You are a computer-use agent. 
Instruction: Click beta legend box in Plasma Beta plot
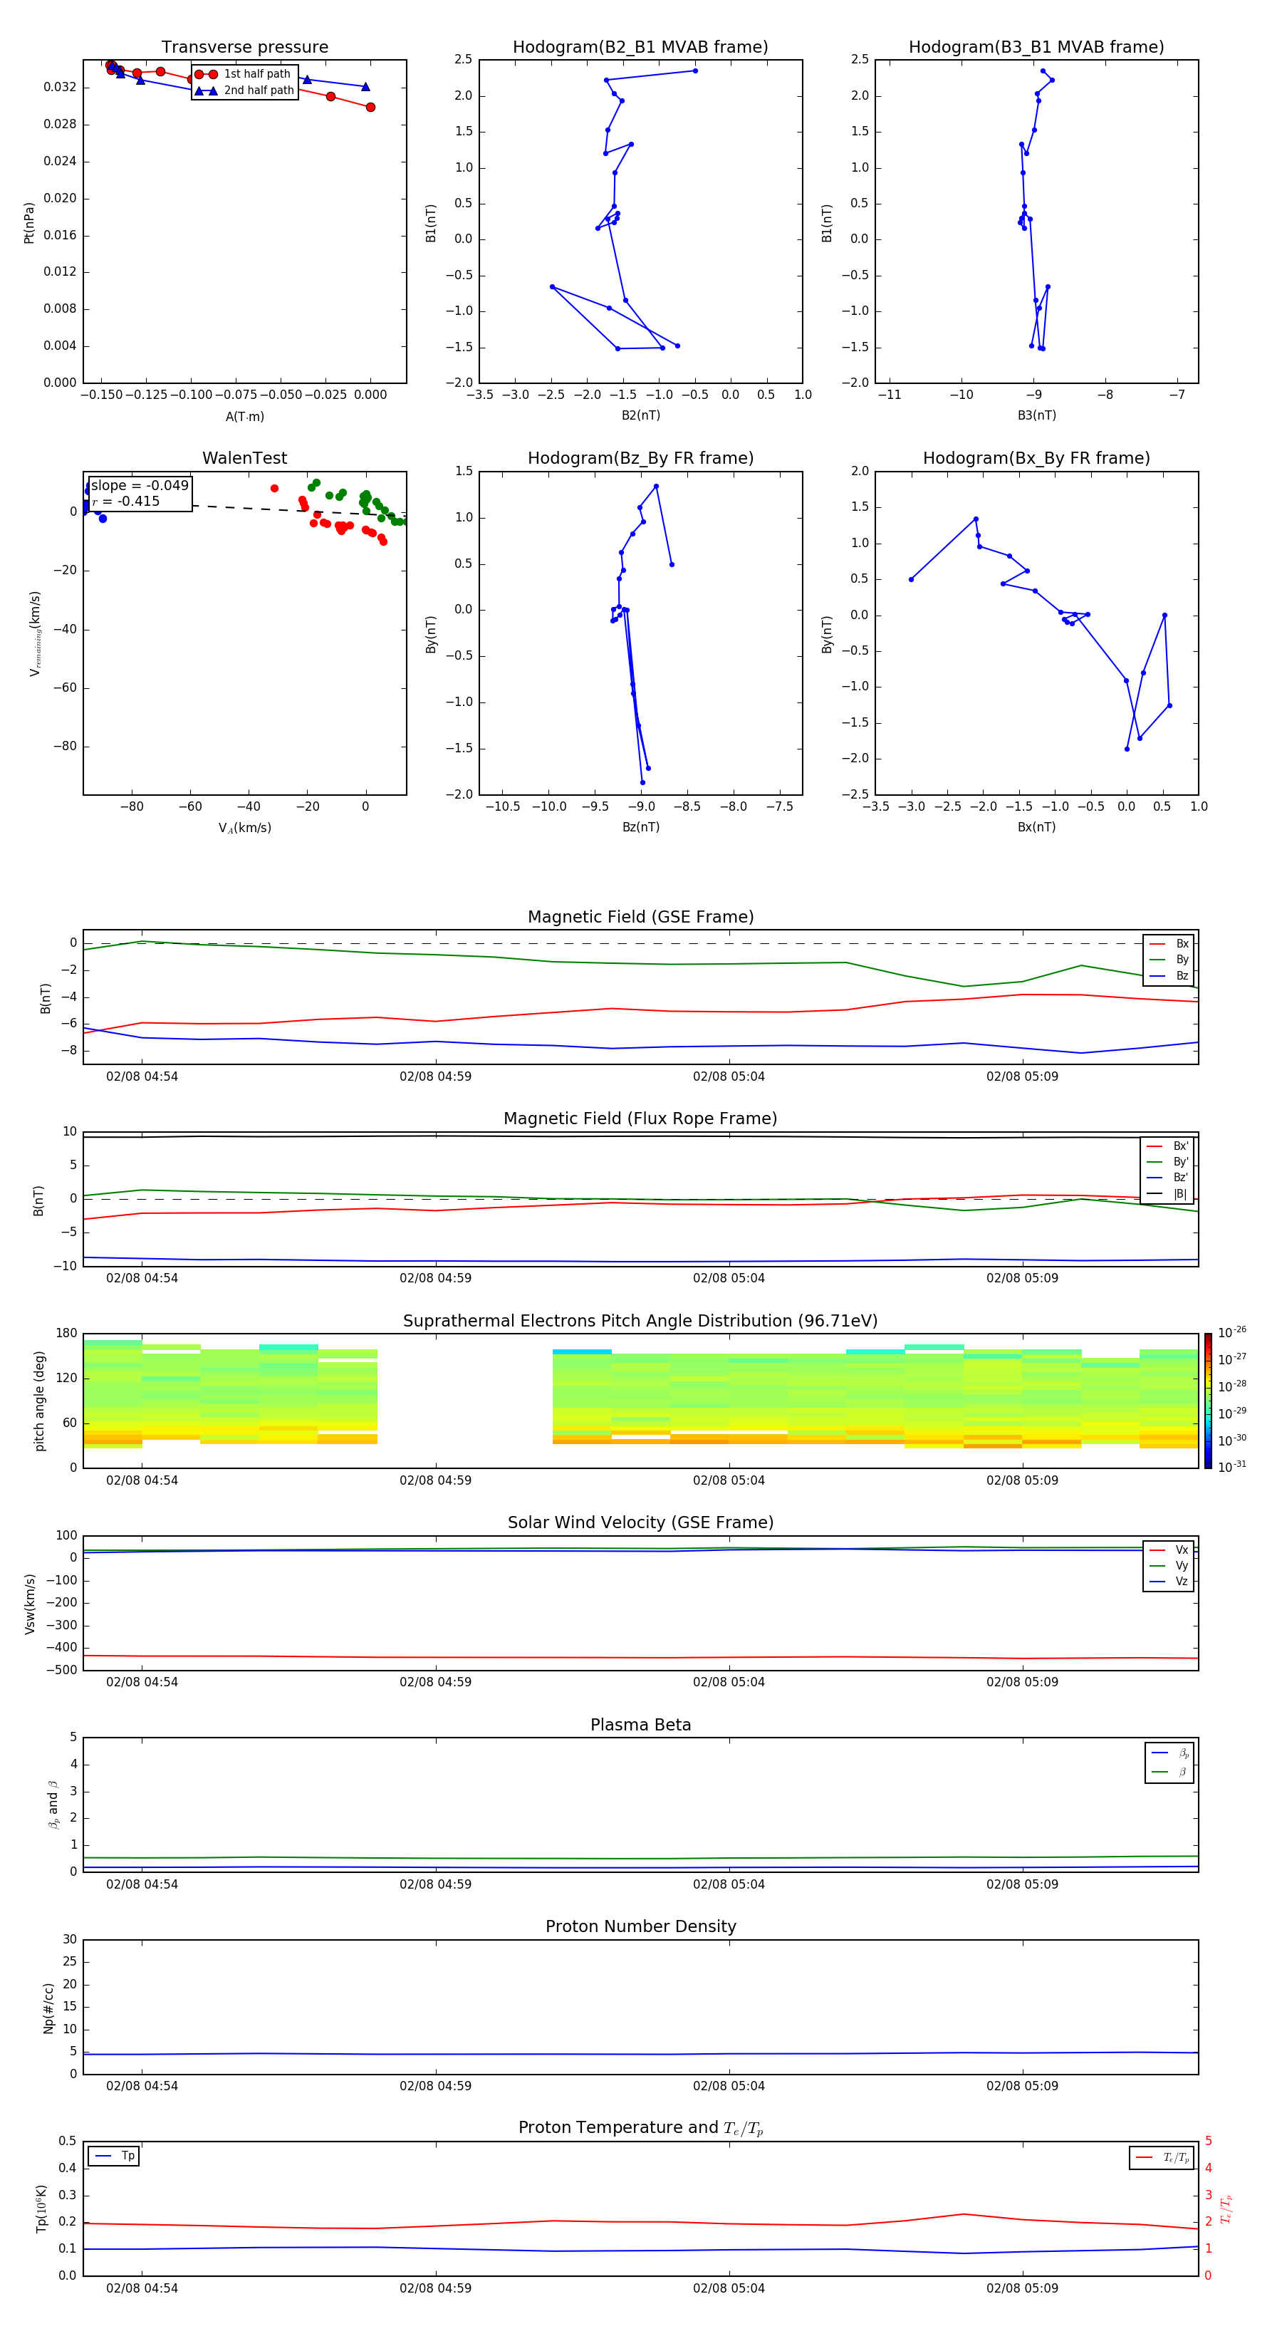point(1169,1763)
